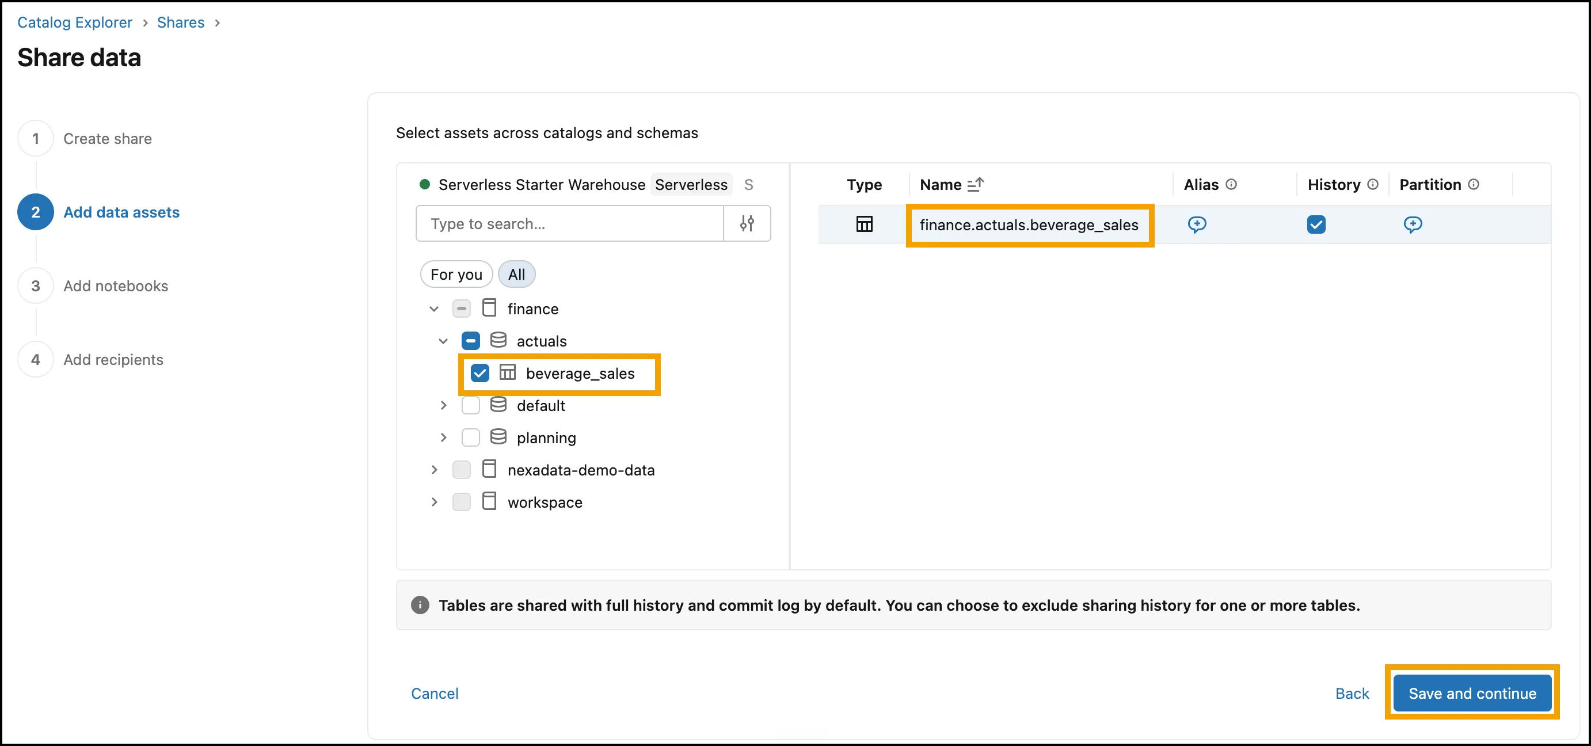
Task: Click Save and continue button
Action: point(1472,693)
